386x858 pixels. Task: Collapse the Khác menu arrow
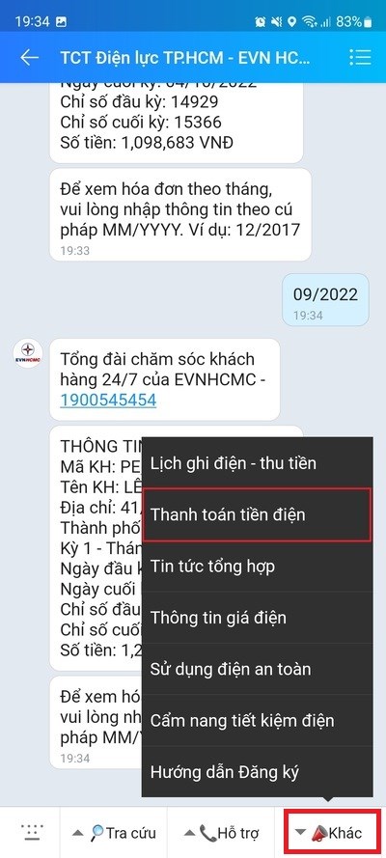(300, 832)
